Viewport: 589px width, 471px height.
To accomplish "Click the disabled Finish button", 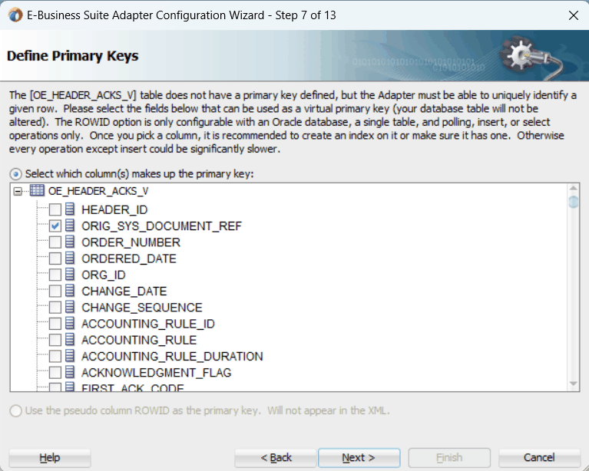I will coord(449,457).
